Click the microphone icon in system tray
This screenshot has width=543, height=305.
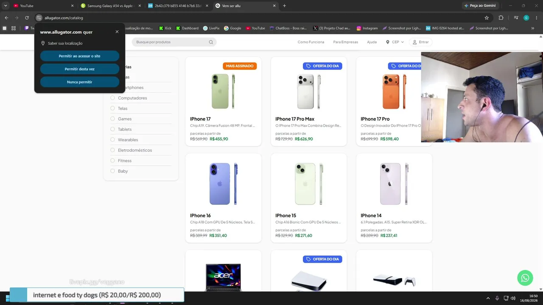[497, 298]
